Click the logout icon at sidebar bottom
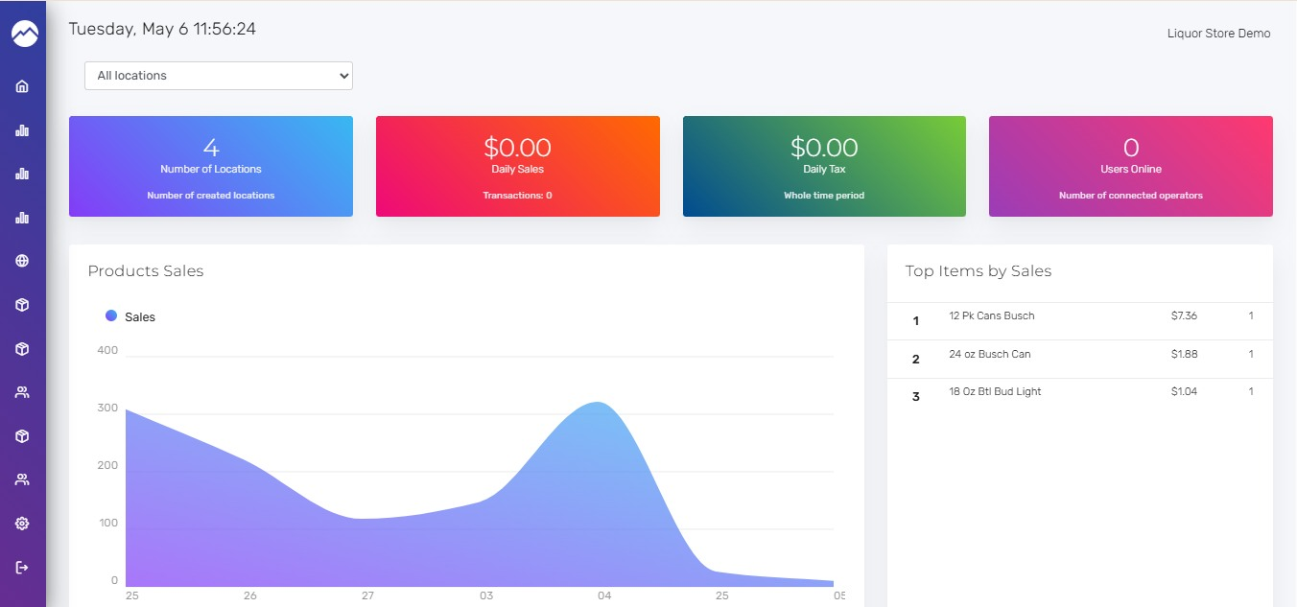 tap(22, 567)
